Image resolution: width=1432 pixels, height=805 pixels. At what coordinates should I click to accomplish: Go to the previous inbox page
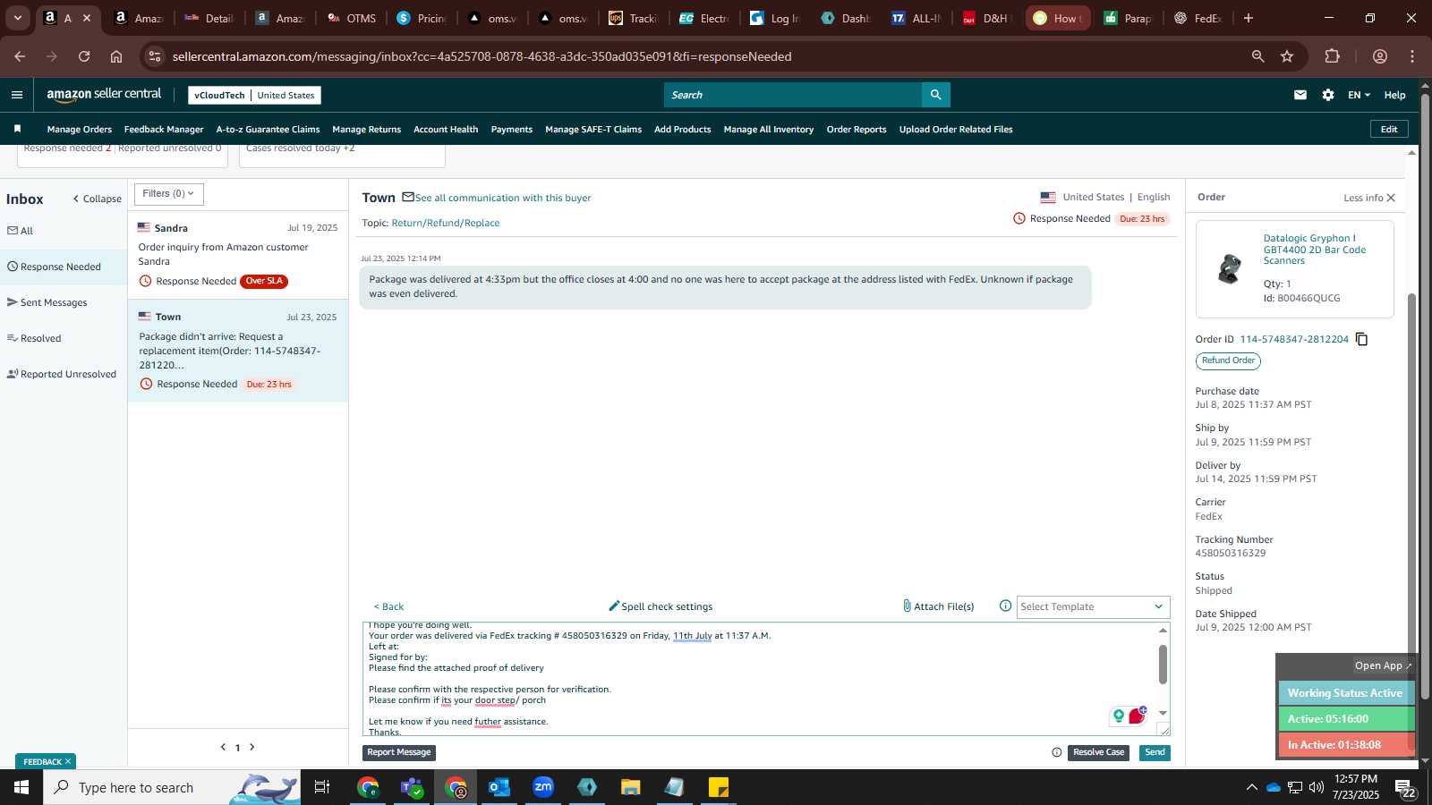point(223,747)
